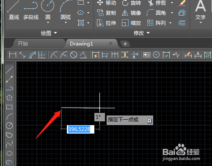The image size is (212, 166).
Task: Select Spline tool in left toolbar
Action: tap(9, 144)
